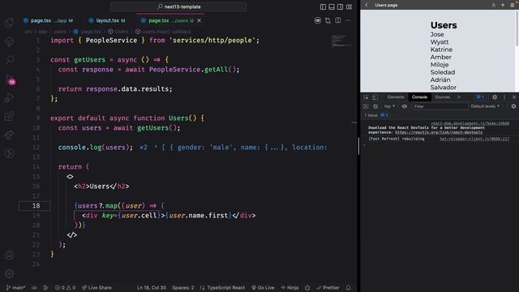Open hot-reloader-client.js source link

[474, 139]
